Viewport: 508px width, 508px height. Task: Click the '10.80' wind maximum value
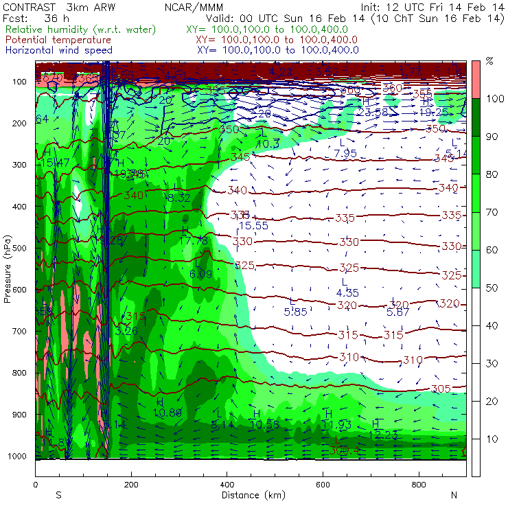(168, 413)
